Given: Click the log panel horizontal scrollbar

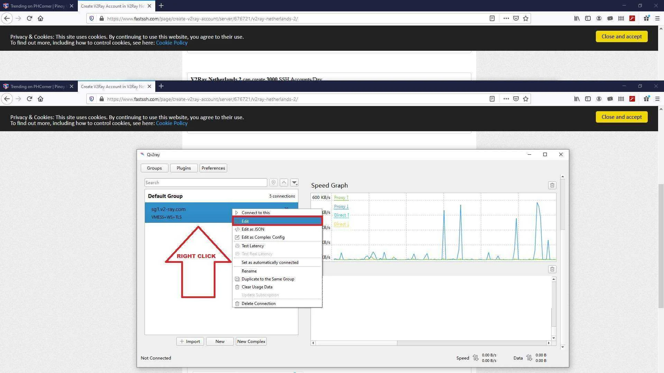Looking at the screenshot, I should (x=431, y=343).
